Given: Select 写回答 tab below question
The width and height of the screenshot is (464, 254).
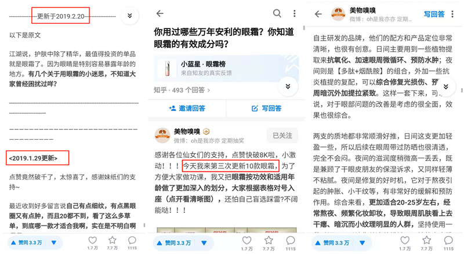Looking at the screenshot, I should tap(266, 108).
